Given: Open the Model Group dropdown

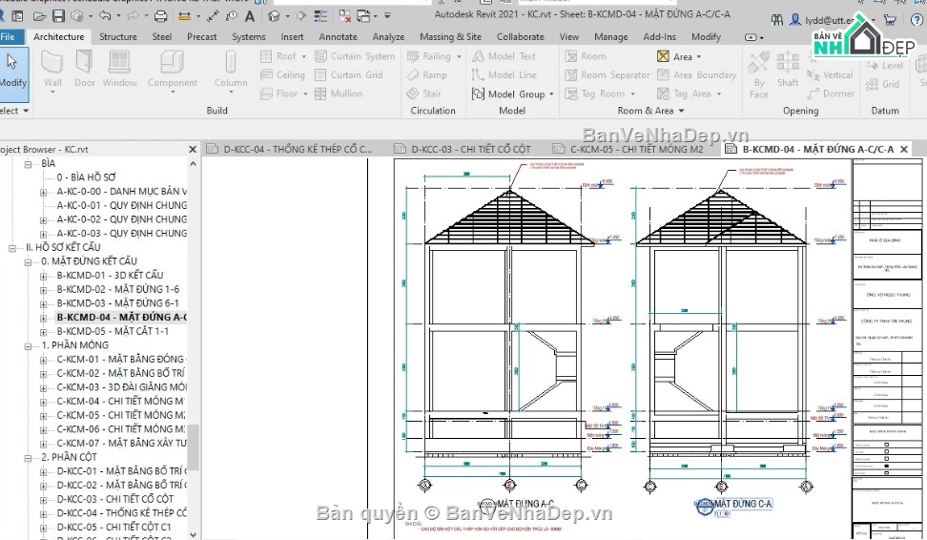Looking at the screenshot, I should 551,94.
